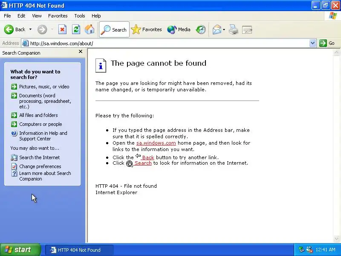The image size is (341, 256).
Task: Open the Back history dropdown arrow
Action: coord(30,29)
